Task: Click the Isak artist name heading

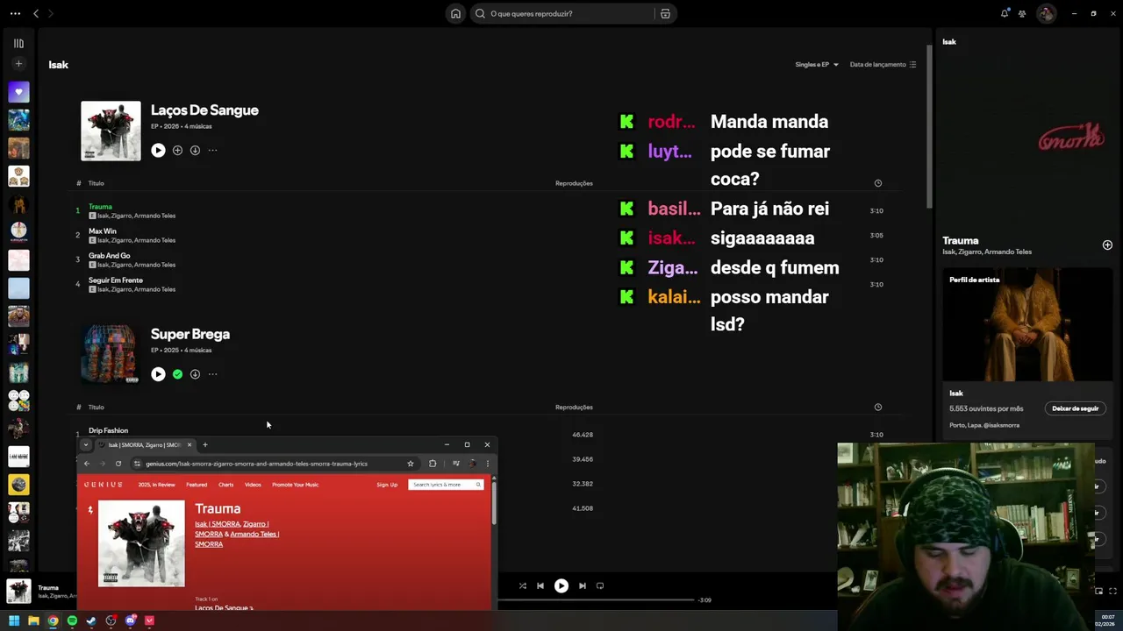Action: 59,65
